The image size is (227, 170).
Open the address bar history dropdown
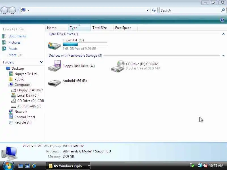(147, 10)
